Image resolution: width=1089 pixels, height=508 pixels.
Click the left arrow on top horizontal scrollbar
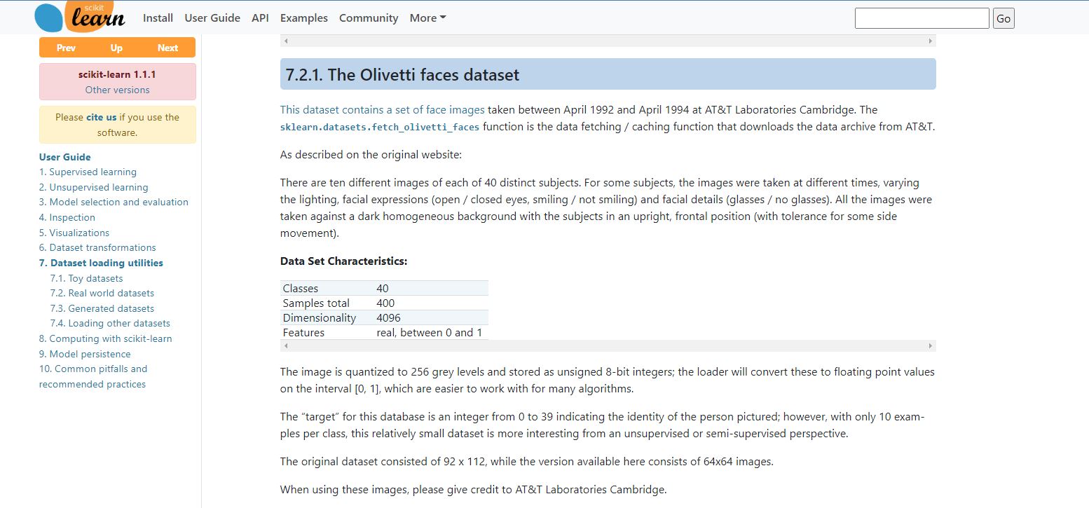click(285, 41)
